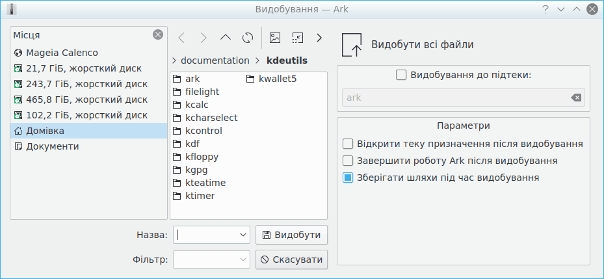Enable Видобування до підтеки checkbox
The image size is (604, 279).
click(x=401, y=75)
